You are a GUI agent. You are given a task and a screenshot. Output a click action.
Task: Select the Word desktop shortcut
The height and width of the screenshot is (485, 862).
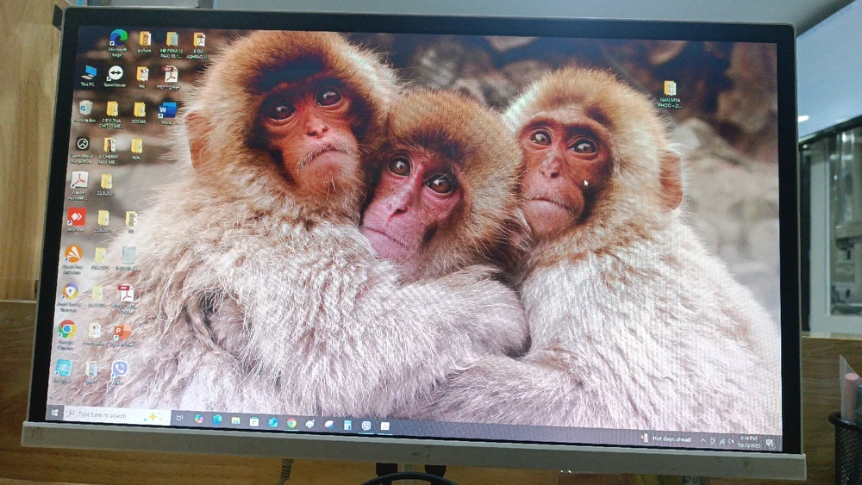(x=167, y=110)
